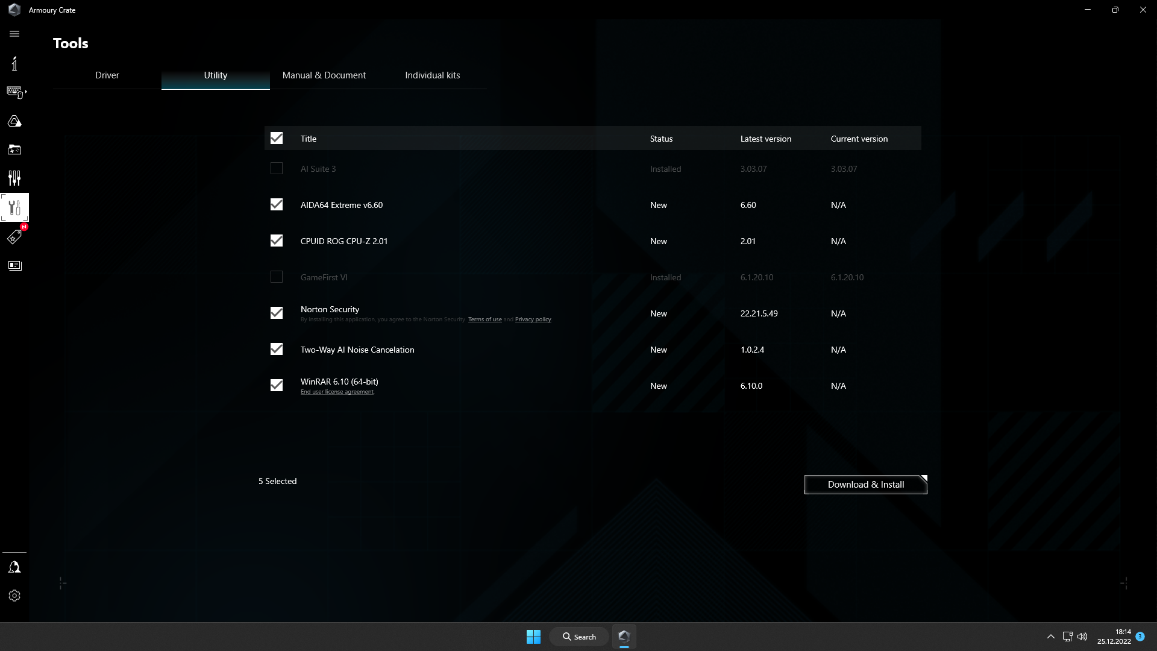Enable the GameFirst VI checkbox
Viewport: 1157px width, 651px height.
click(x=276, y=277)
